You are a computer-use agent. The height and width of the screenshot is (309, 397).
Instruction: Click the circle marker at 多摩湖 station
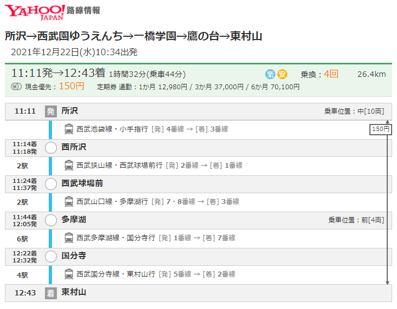point(50,220)
